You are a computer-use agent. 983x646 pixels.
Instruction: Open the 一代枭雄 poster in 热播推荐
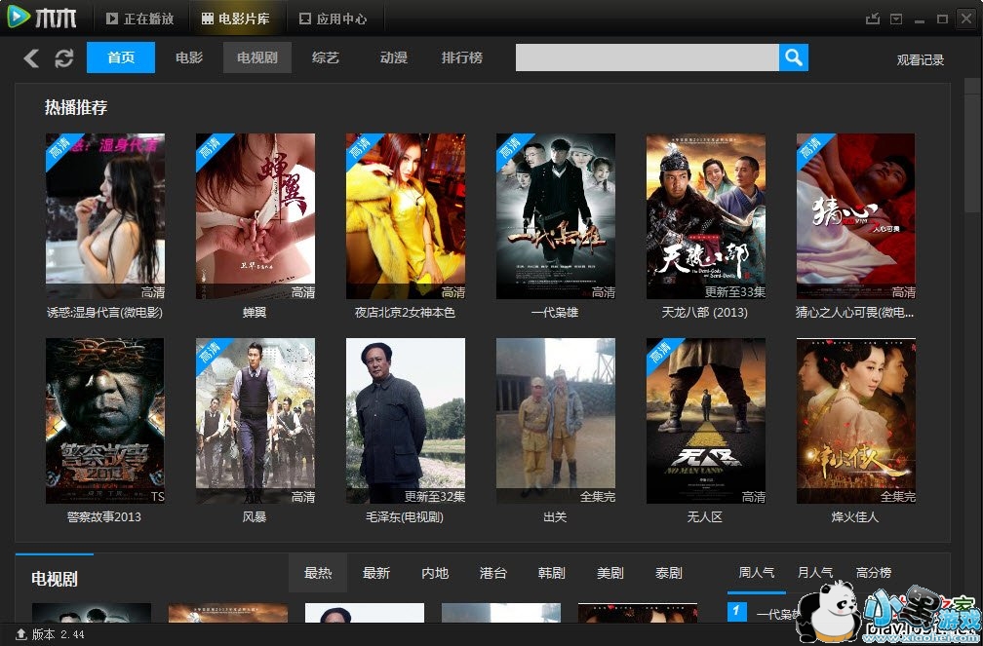(x=556, y=216)
